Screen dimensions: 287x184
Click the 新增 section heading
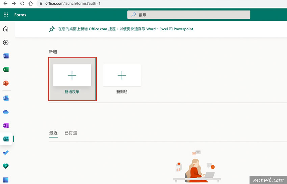click(53, 52)
